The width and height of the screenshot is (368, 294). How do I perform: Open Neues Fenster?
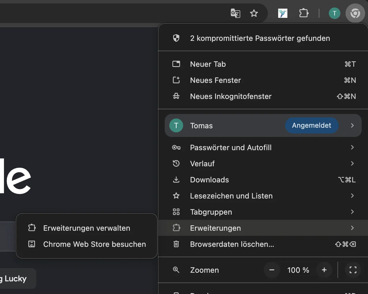(263, 80)
